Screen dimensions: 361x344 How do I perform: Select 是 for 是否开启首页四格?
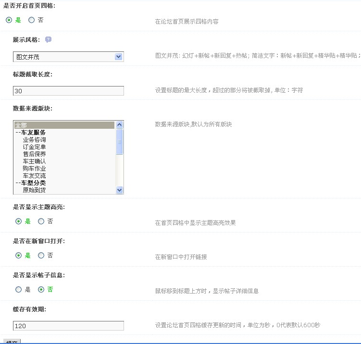pyautogui.click(x=9, y=20)
